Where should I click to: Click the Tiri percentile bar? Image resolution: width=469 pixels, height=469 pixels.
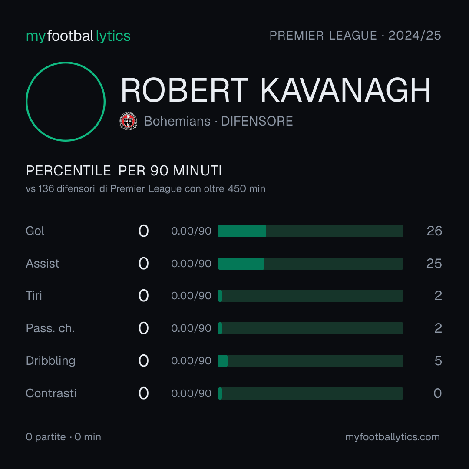click(x=310, y=296)
